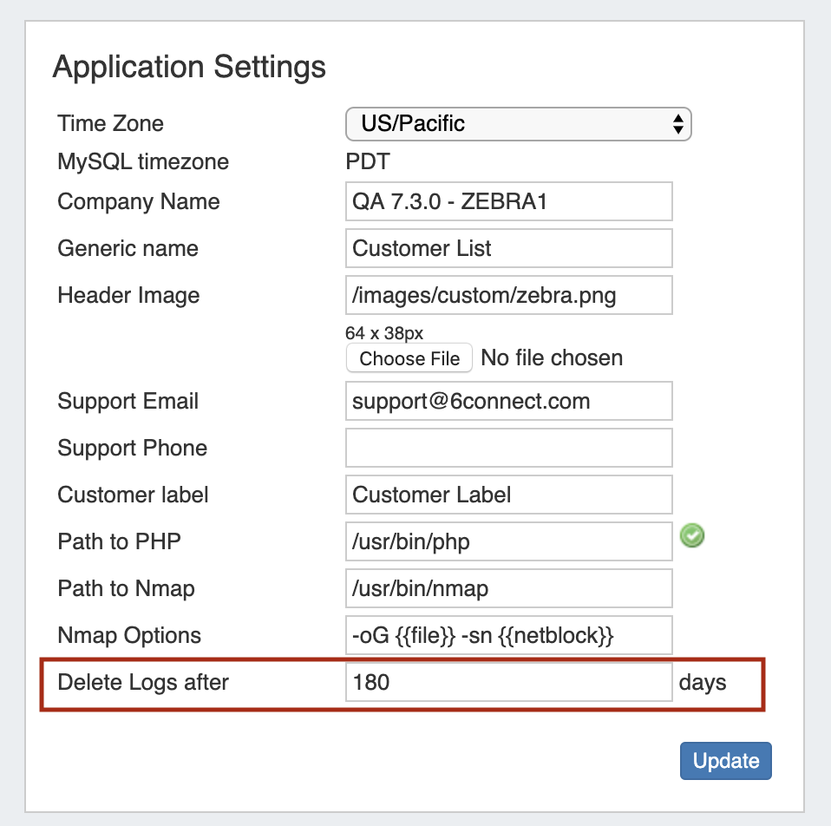Click the green checkmark beside Path to PHP
The image size is (831, 826).
tap(692, 536)
